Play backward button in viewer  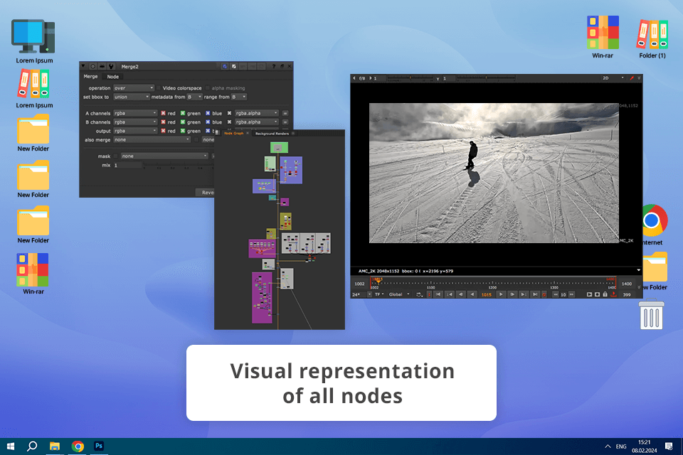[472, 294]
